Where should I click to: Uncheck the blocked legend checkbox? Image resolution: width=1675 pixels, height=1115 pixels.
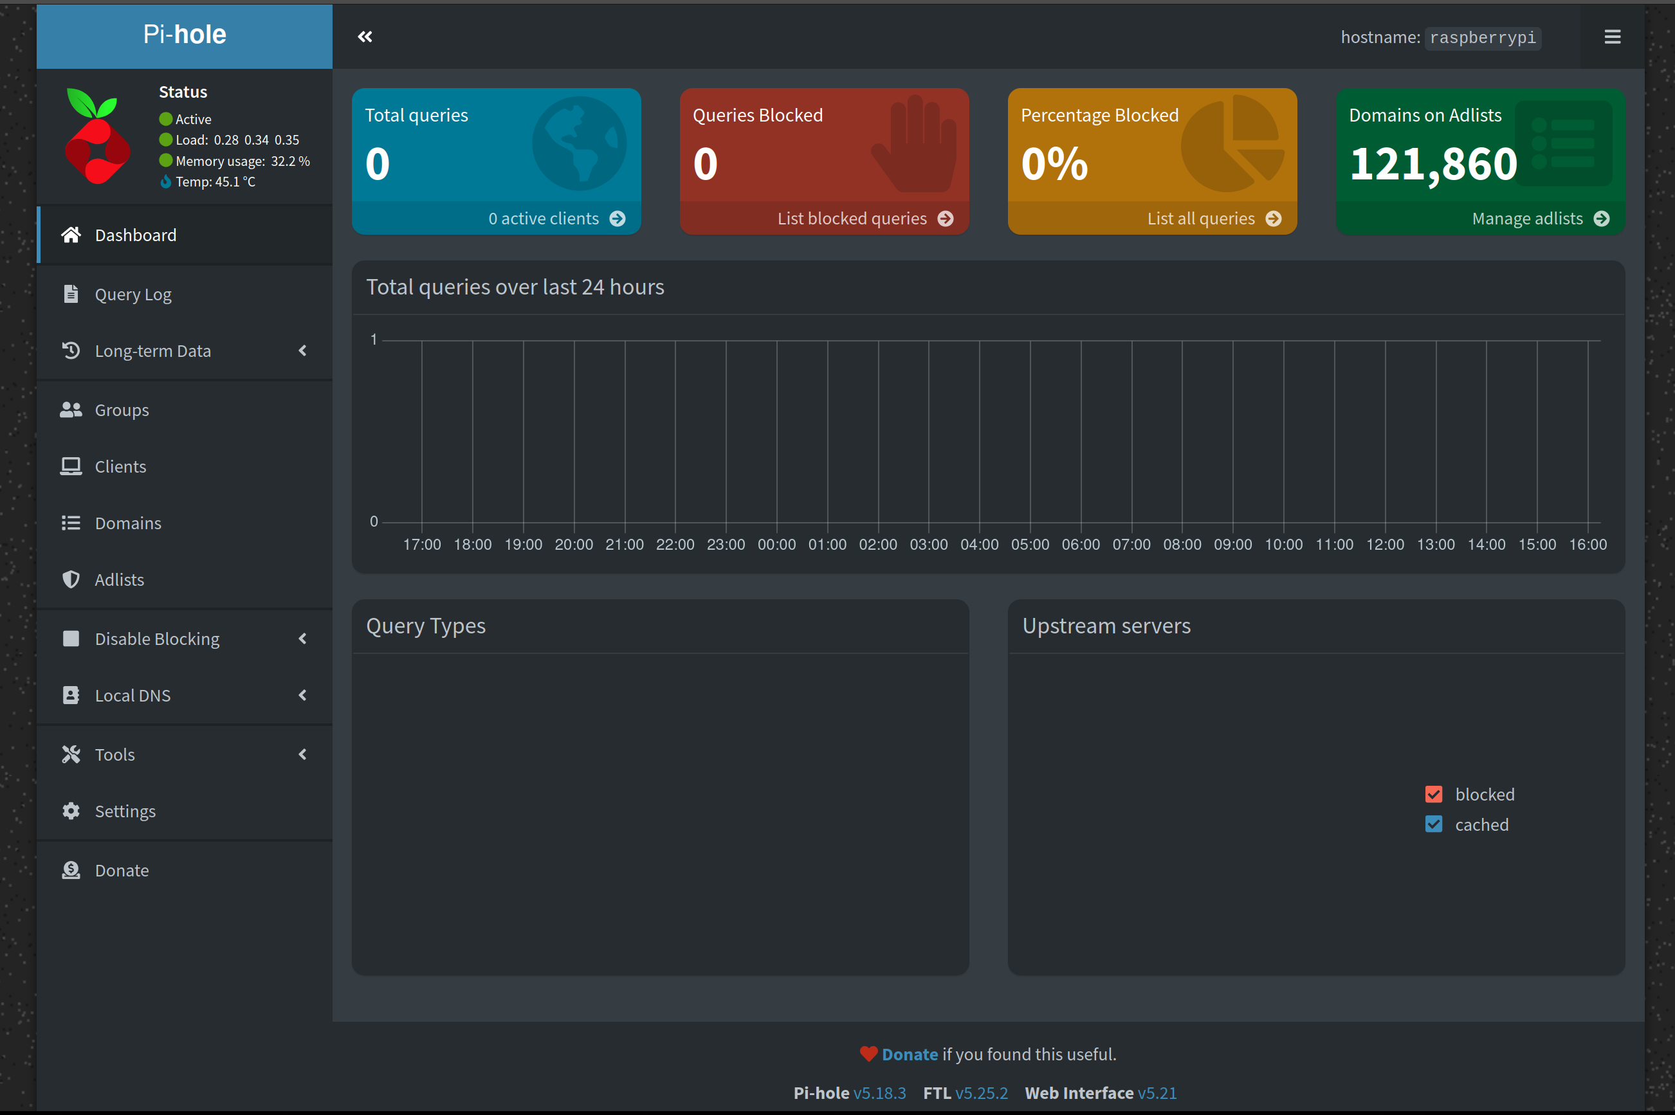pos(1433,794)
